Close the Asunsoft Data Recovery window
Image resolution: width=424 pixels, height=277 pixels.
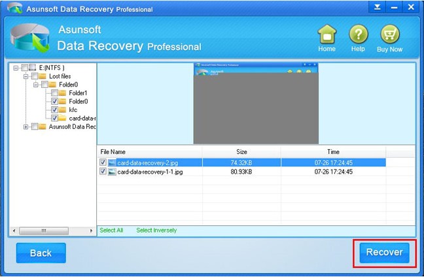coord(411,7)
